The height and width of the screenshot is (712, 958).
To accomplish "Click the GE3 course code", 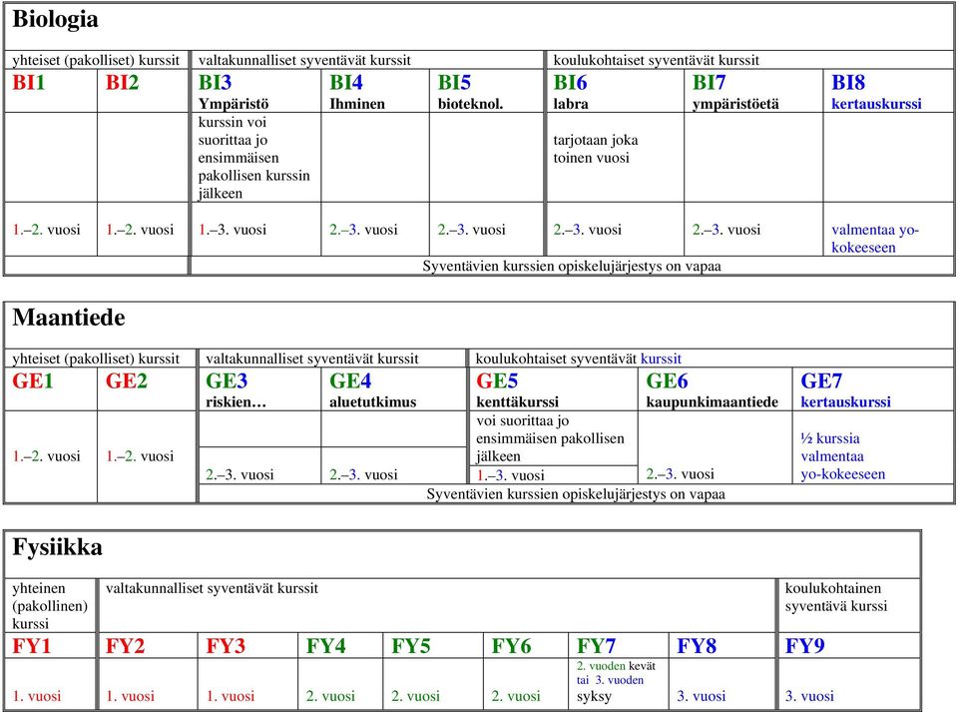I will click(227, 381).
